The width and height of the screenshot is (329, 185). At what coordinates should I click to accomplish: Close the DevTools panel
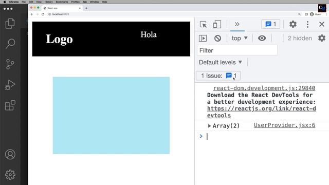(x=322, y=24)
